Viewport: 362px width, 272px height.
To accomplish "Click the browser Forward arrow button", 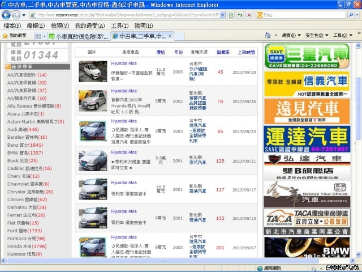I will [x=16, y=15].
